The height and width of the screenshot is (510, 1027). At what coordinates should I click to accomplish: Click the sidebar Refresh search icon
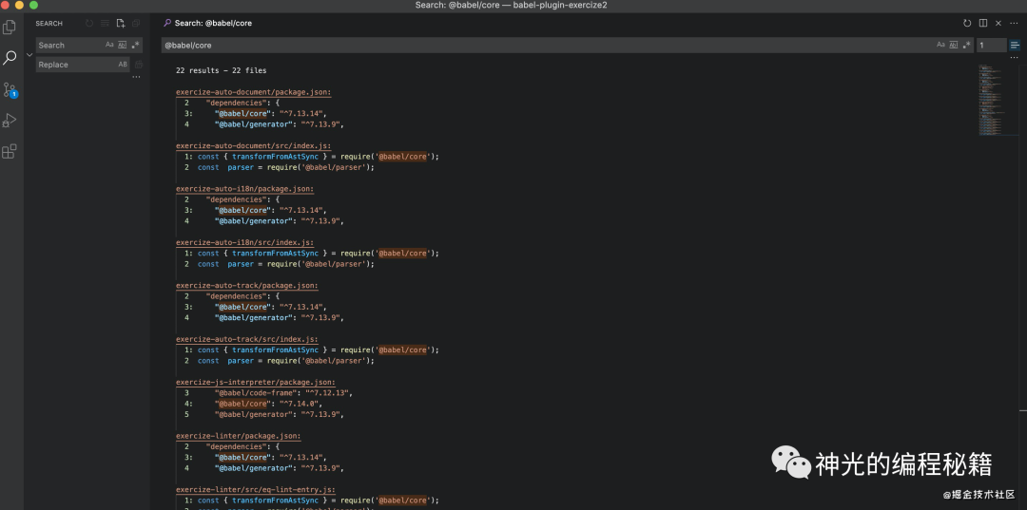pos(89,24)
